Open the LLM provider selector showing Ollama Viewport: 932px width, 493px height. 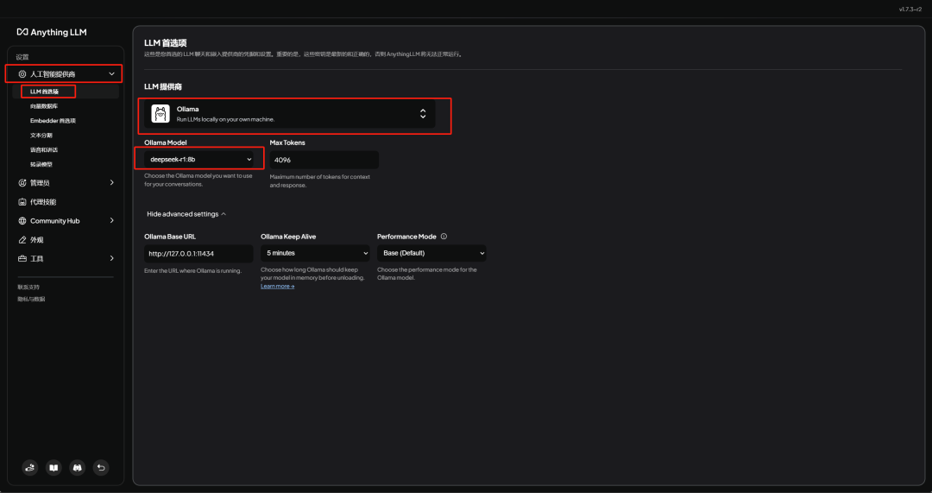(x=293, y=114)
